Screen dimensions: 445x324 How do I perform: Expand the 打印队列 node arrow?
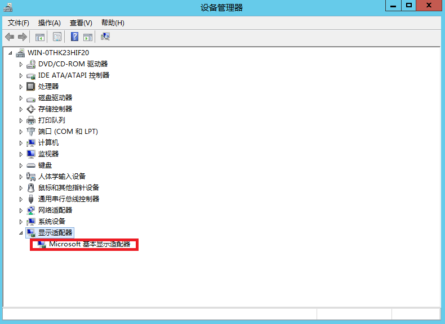point(21,120)
